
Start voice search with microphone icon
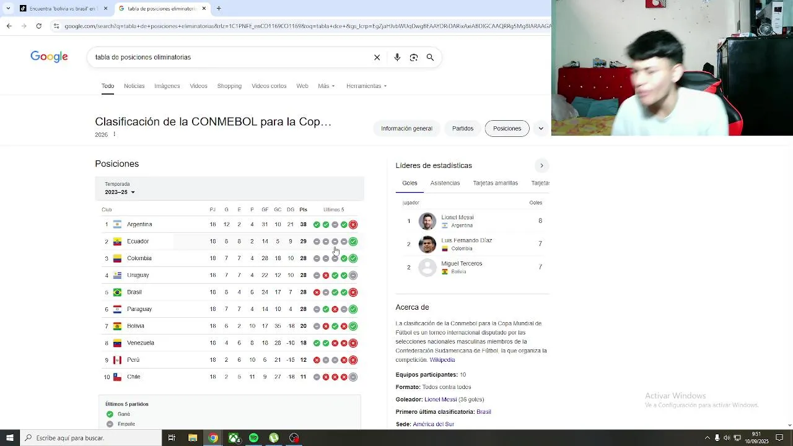click(x=397, y=57)
